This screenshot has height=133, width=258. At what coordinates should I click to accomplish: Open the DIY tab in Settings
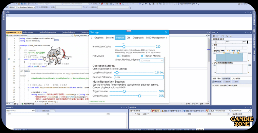coord(129,38)
